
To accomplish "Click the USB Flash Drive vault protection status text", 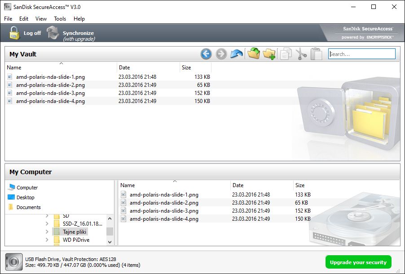I will 70,259.
